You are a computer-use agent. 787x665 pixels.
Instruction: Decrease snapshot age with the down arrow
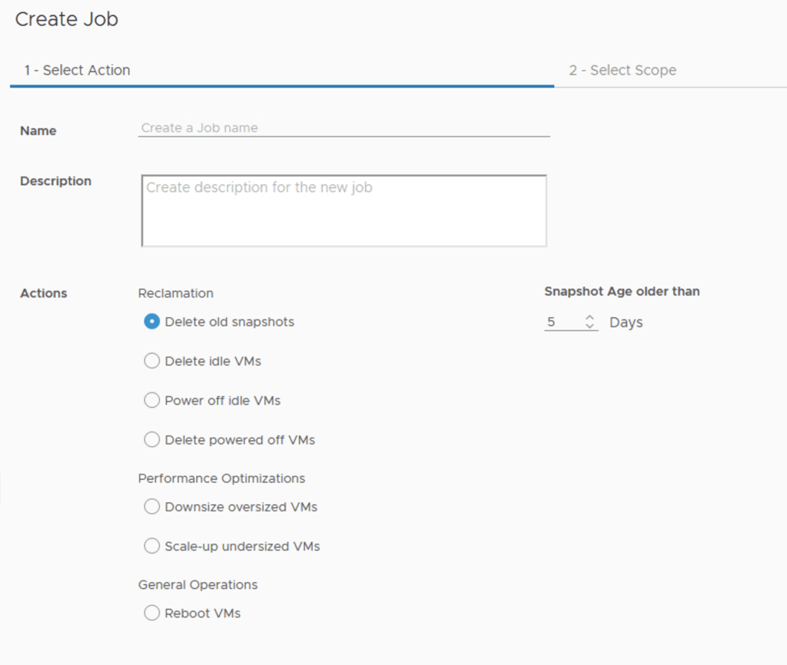pos(590,326)
